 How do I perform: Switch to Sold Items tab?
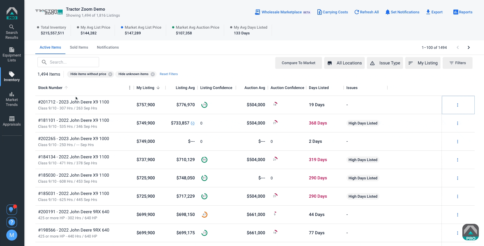[79, 47]
